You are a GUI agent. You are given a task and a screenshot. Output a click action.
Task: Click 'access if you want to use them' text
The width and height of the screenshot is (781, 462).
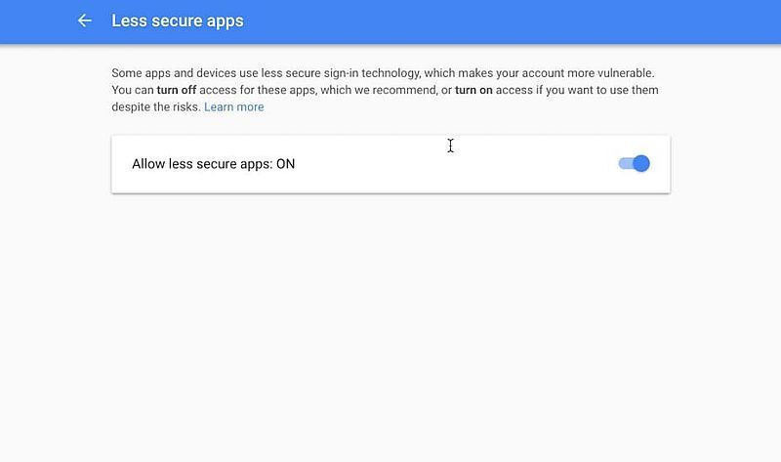(577, 90)
